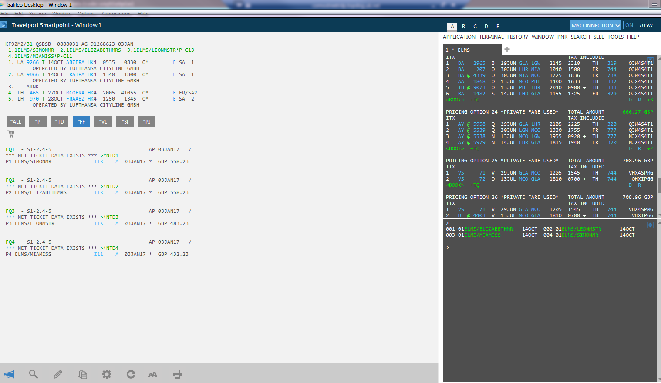Open the TOOLS menu

coord(615,37)
